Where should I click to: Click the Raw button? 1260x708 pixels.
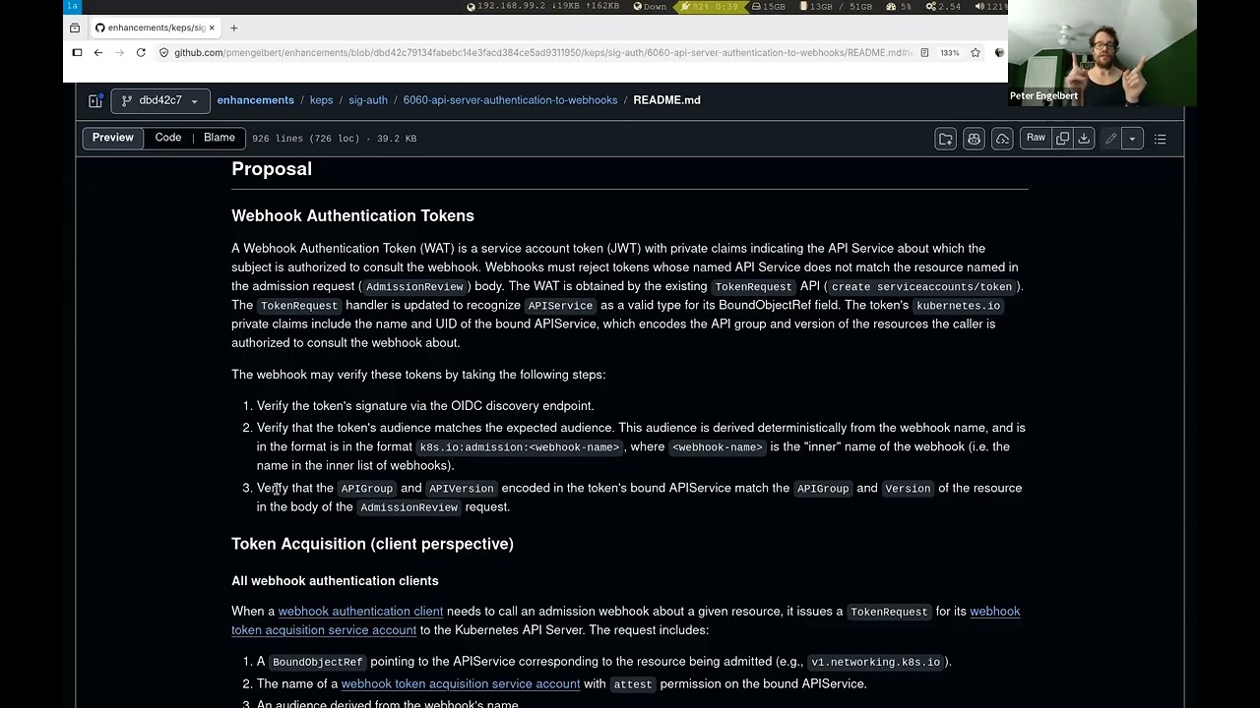coord(1036,139)
